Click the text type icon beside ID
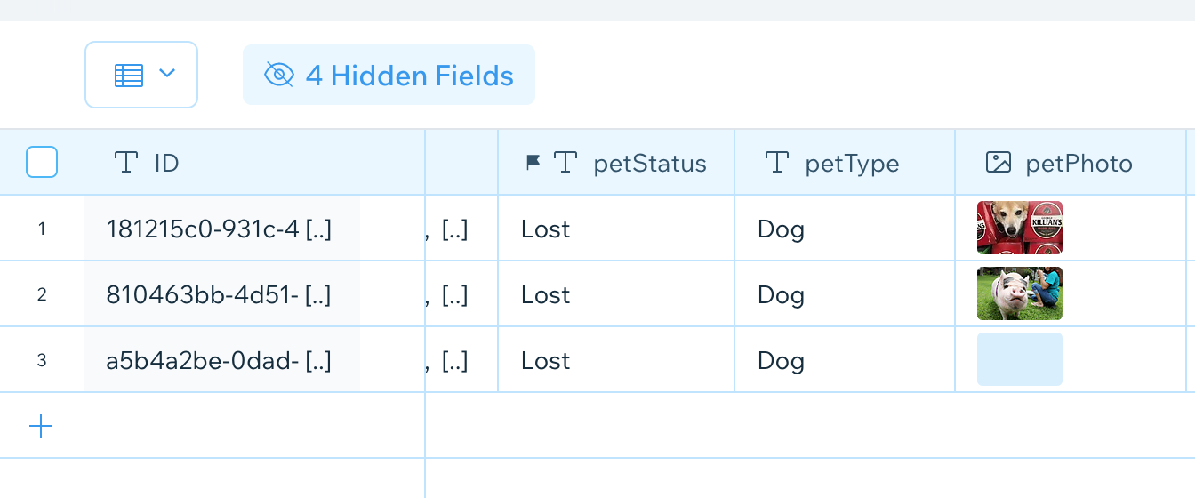Screen dimensions: 1195x498 127,162
